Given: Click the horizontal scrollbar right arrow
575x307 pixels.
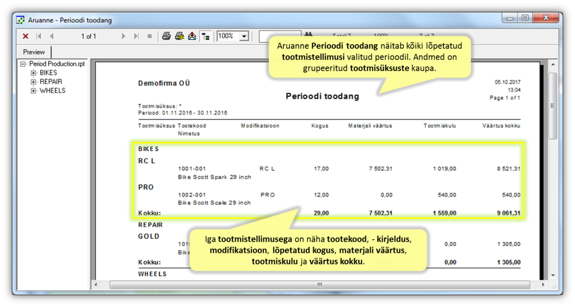Looking at the screenshot, I should 543,285.
